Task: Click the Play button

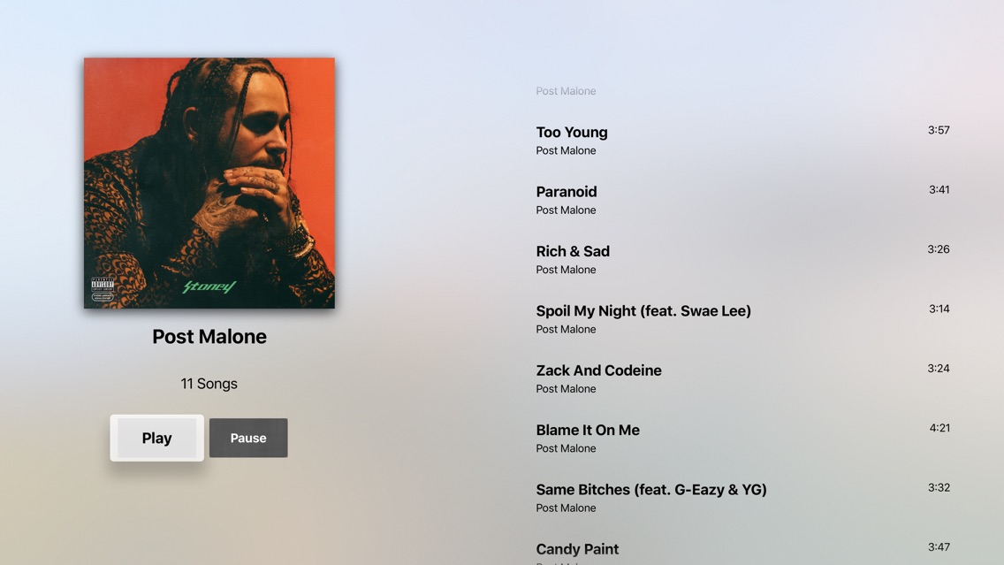Action: point(157,439)
